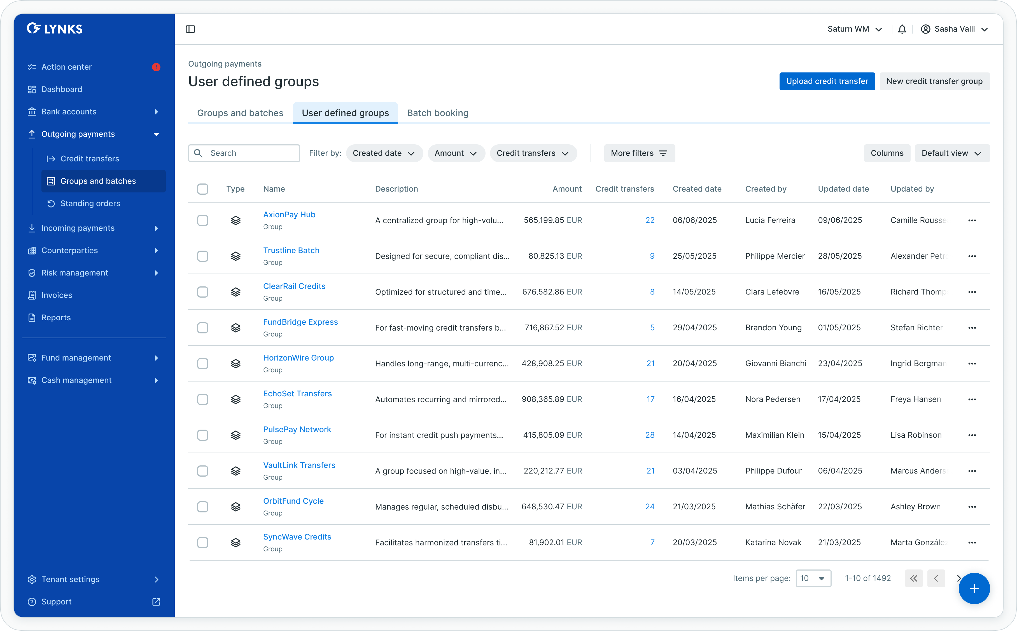Check the ClearRail Credits row checkbox
The width and height of the screenshot is (1017, 631).
pyautogui.click(x=202, y=292)
